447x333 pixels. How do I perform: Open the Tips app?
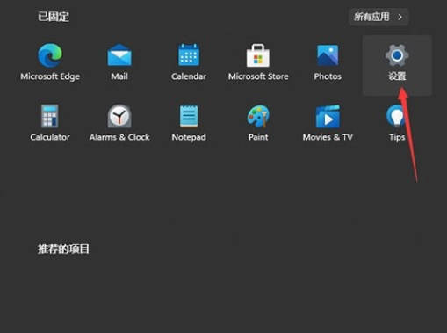point(397,123)
